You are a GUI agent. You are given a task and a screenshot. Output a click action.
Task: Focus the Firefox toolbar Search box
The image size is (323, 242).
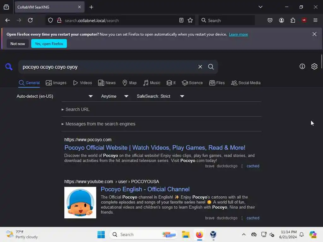pos(226,20)
